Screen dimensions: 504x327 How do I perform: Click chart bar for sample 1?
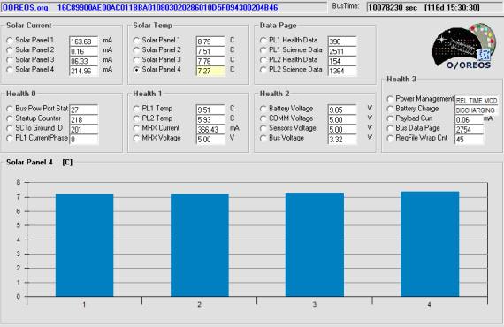click(85, 245)
